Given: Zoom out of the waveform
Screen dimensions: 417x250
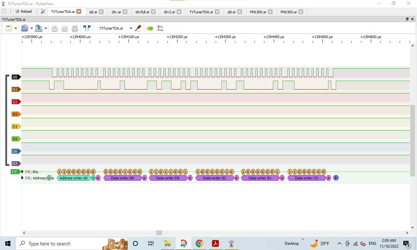Looking at the screenshot, I should (x=65, y=28).
